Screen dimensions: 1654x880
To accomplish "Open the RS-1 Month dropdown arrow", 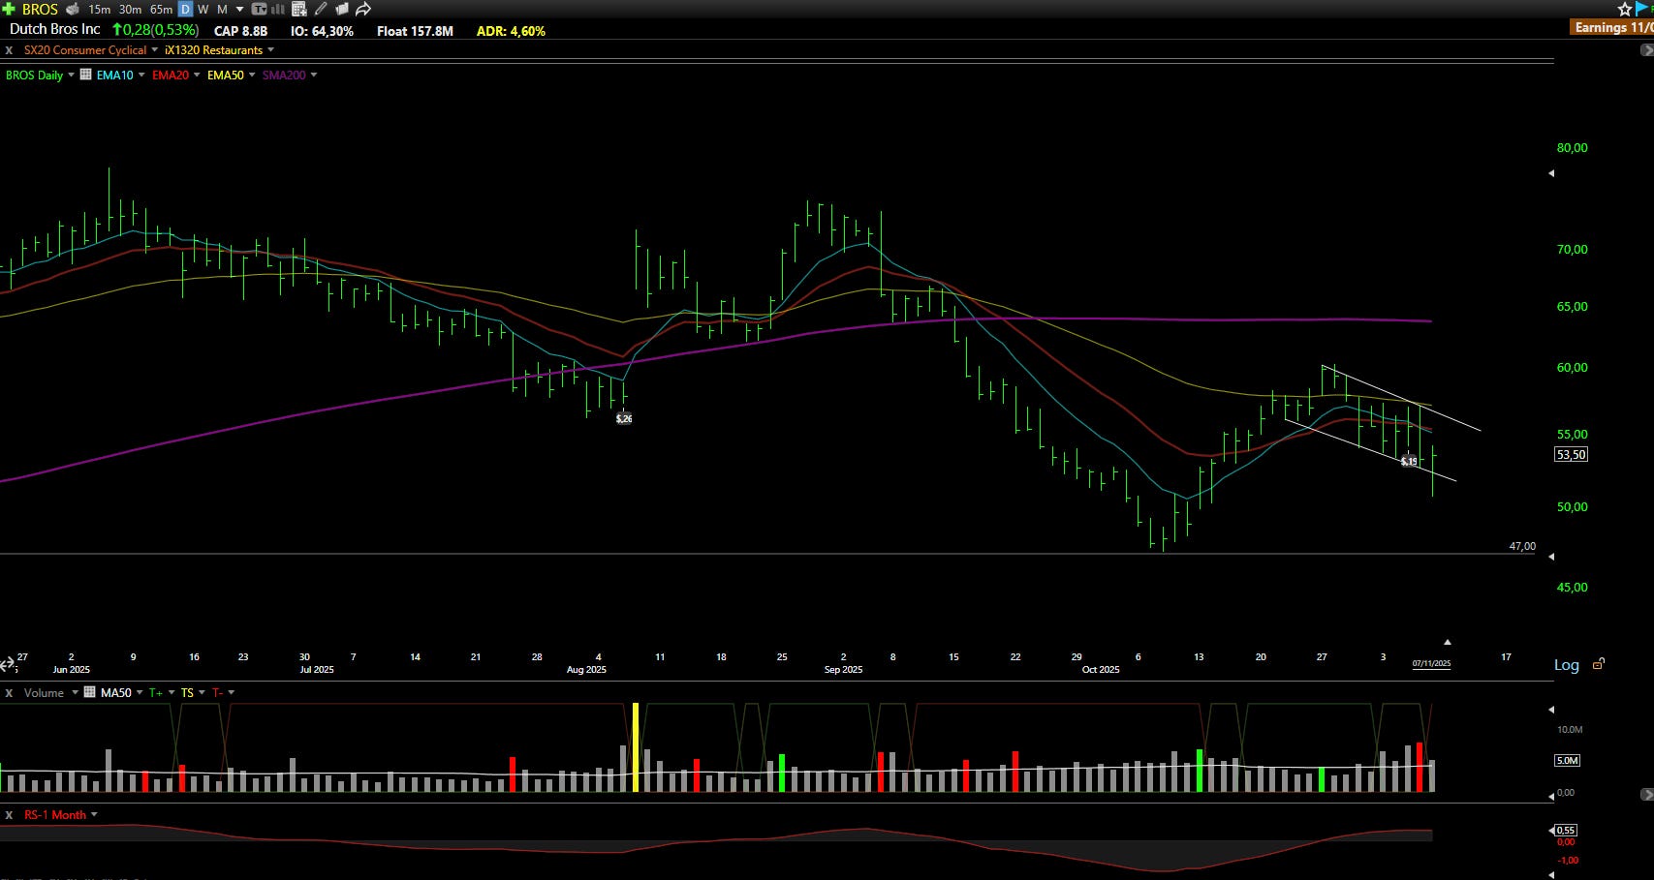I will [94, 814].
